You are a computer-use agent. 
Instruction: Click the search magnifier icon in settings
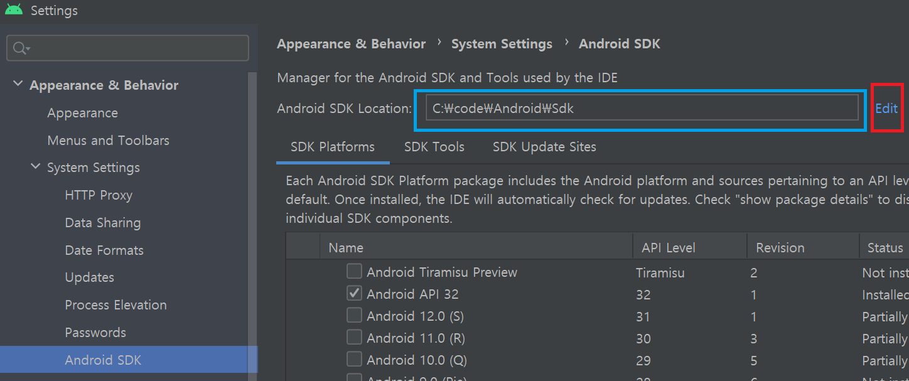20,48
